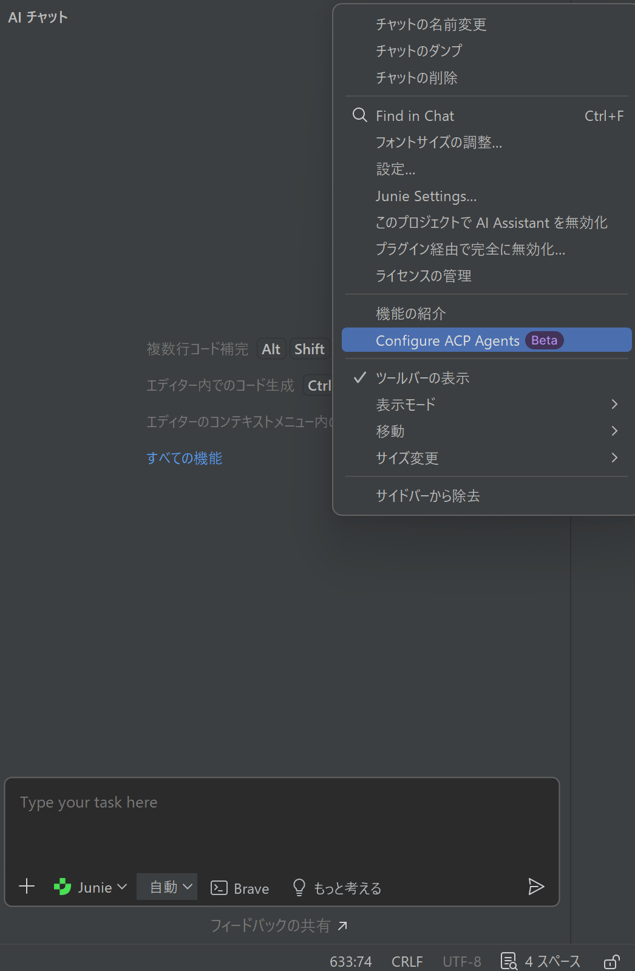
Task: Click the 複数行コード補完 hint text
Action: tap(198, 349)
